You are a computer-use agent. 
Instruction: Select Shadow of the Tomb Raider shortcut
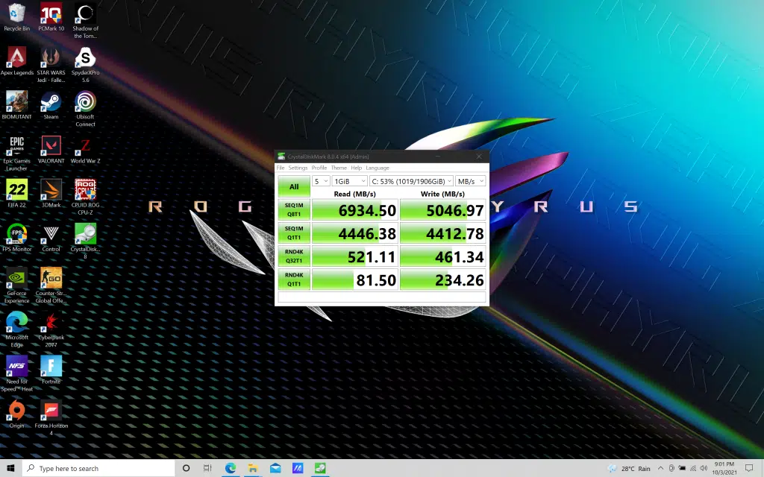[85, 21]
